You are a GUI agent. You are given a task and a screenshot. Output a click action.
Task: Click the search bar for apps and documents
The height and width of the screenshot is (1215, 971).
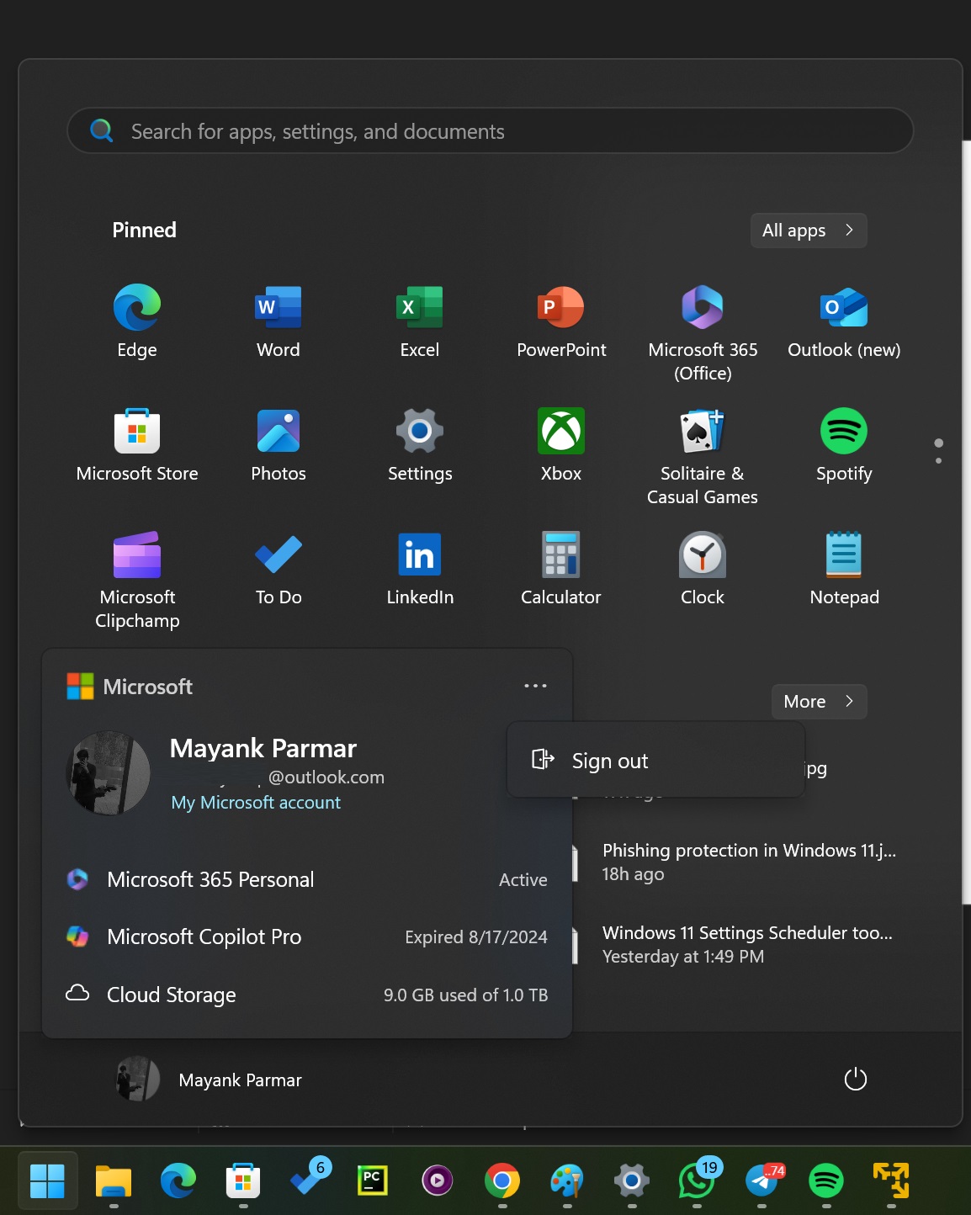click(491, 131)
